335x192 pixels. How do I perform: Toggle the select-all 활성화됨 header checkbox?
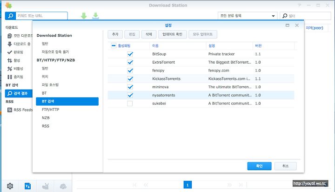pyautogui.click(x=114, y=45)
